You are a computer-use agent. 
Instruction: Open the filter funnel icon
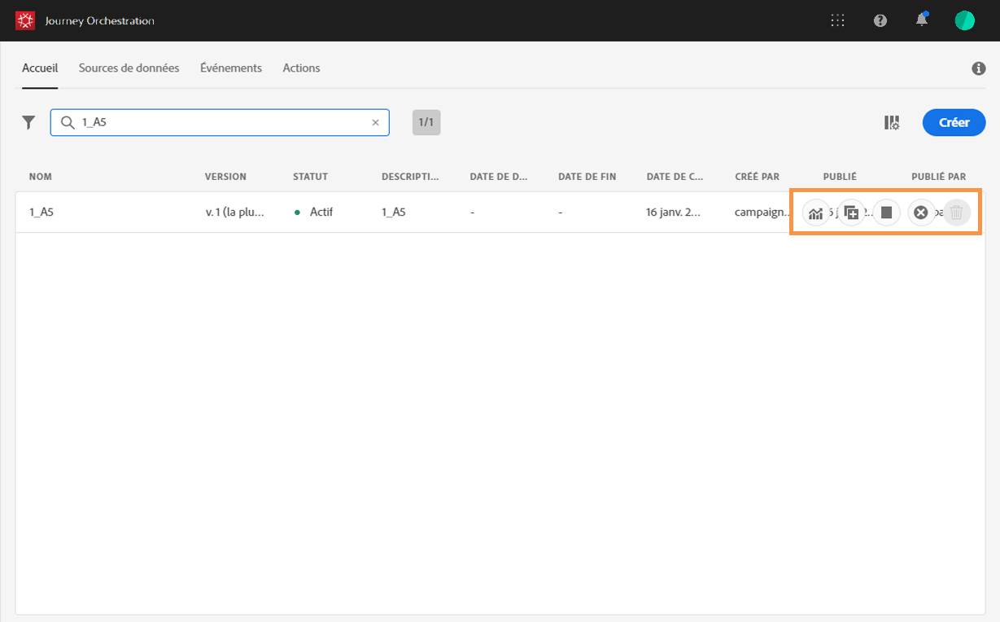point(28,123)
